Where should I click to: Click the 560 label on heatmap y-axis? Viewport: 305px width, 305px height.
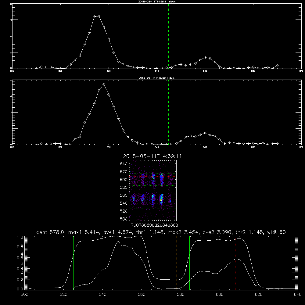(x=124, y=195)
